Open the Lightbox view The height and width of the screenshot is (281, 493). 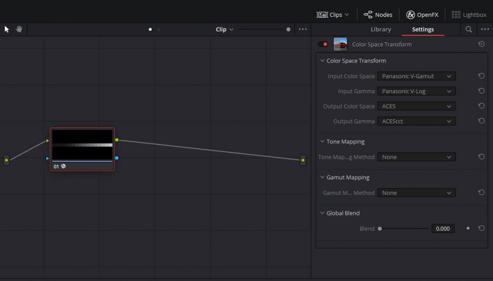[469, 15]
